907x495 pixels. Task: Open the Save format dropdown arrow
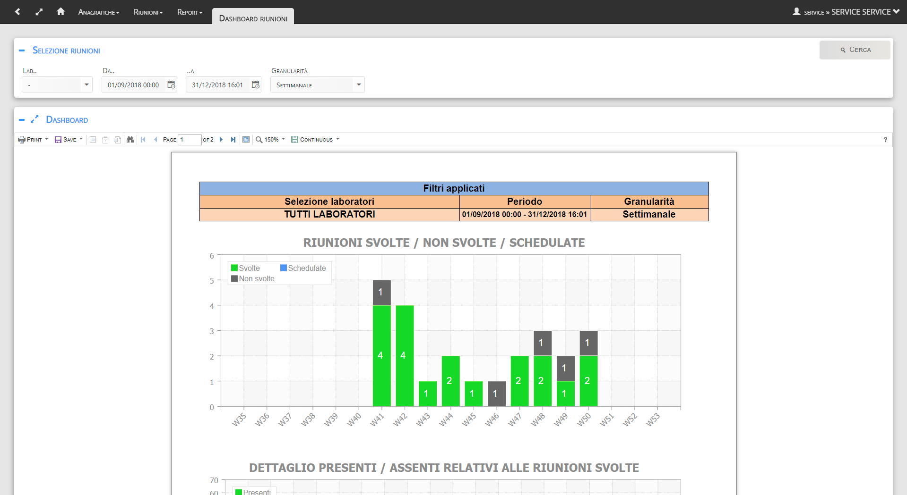click(x=81, y=139)
